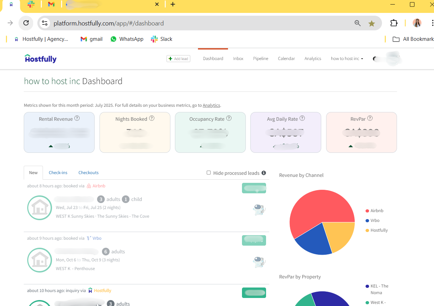Close the blurred-title browser tab

(x=157, y=4)
